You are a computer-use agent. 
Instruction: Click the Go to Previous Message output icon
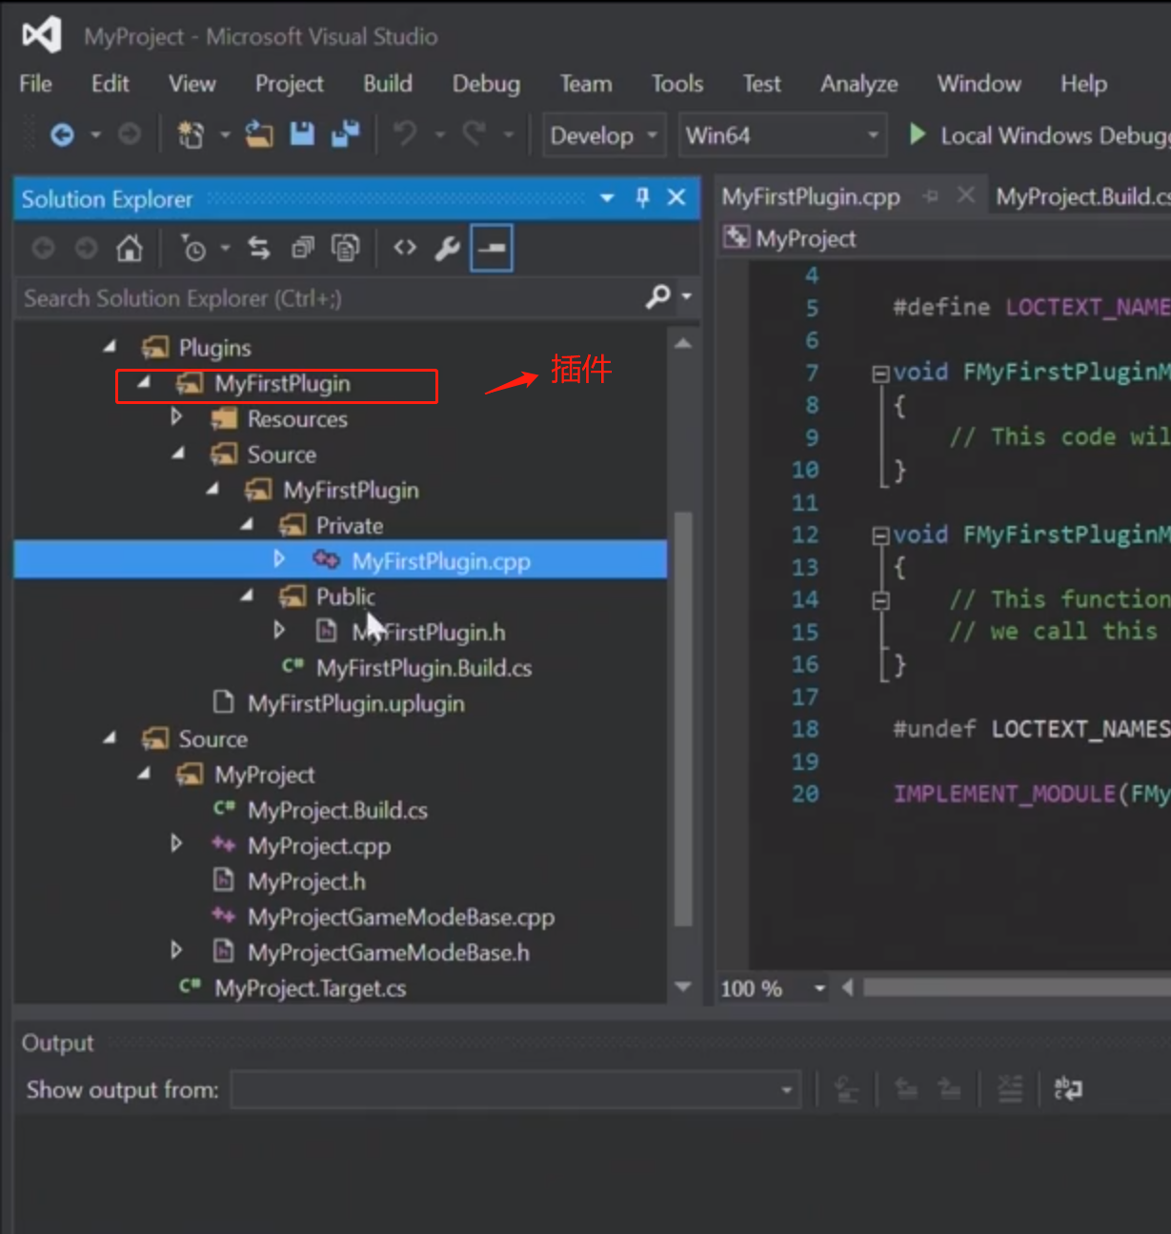[906, 1088]
